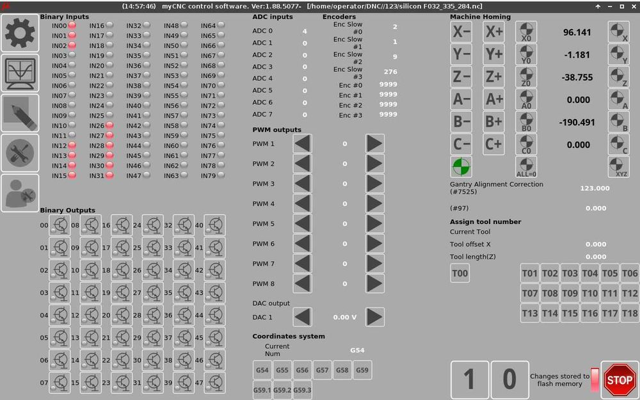Edit the Tool offset X value
This screenshot has height=400, width=640.
[596, 244]
